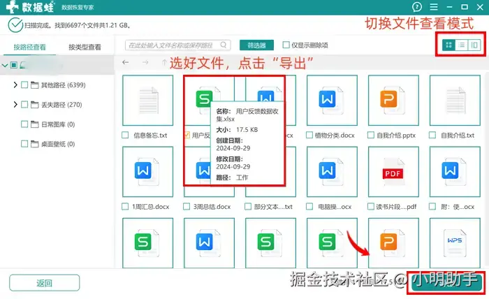Open the 筛选器 filter button

pos(256,45)
